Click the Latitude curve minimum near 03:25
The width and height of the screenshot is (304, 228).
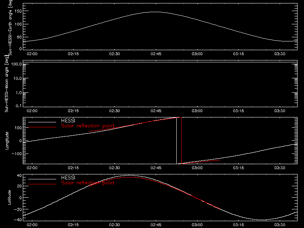pyautogui.click(x=262, y=220)
